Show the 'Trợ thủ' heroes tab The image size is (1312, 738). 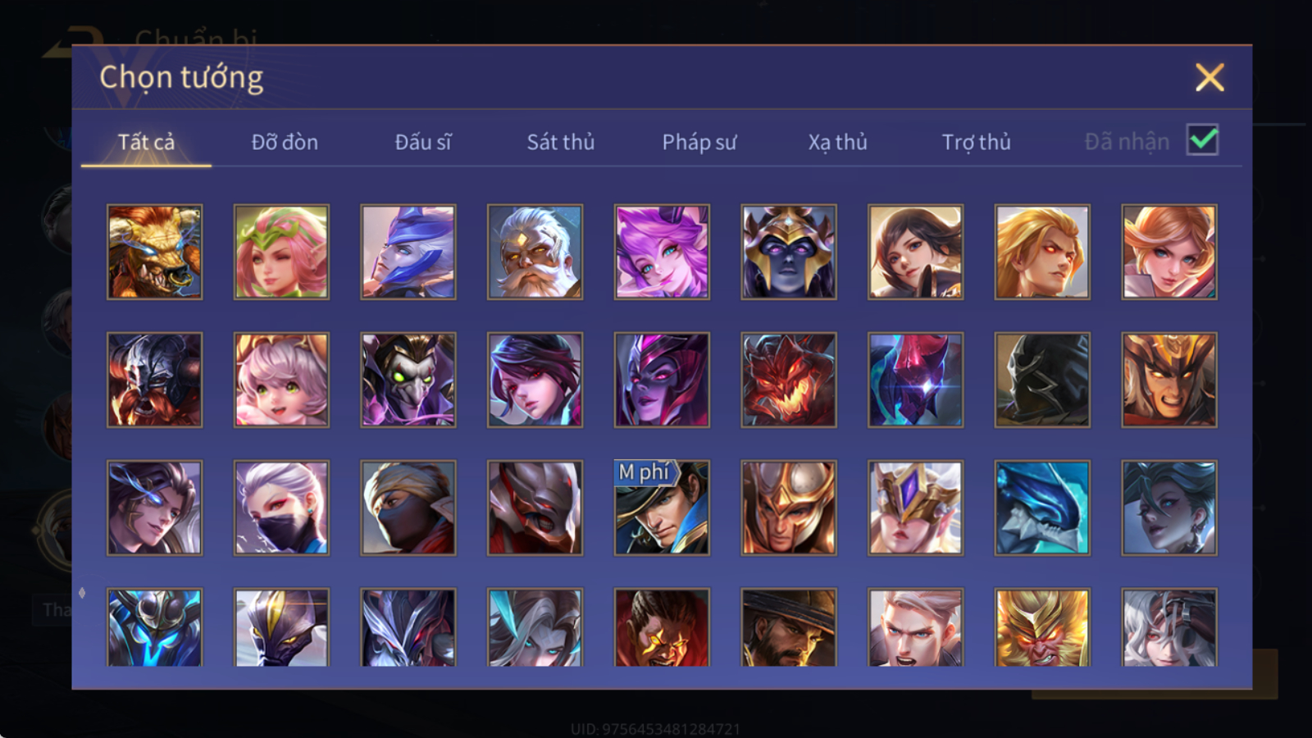pyautogui.click(x=976, y=142)
